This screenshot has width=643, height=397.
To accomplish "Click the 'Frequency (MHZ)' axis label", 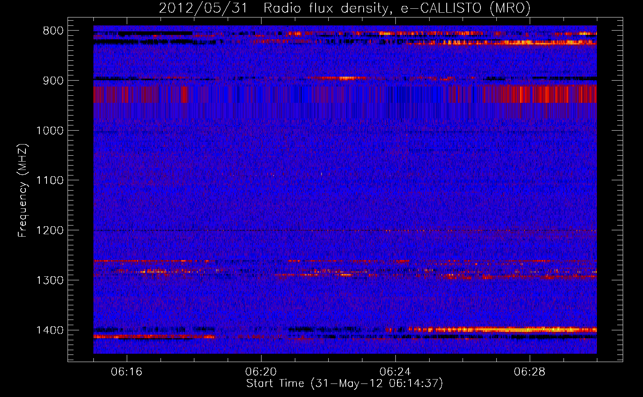I will click(23, 191).
